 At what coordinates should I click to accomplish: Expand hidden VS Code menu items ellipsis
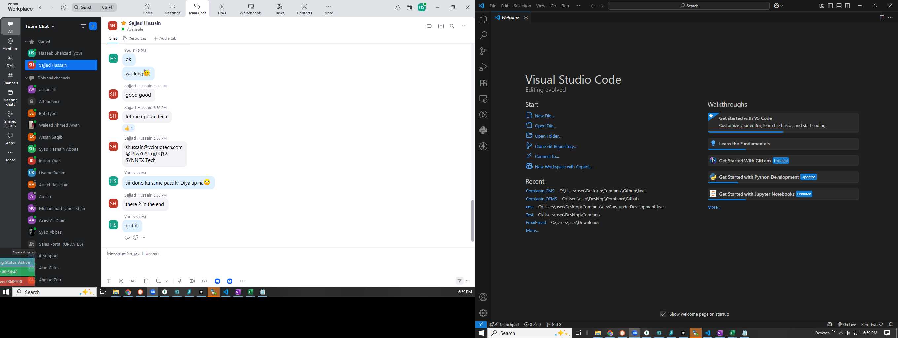pos(578,6)
